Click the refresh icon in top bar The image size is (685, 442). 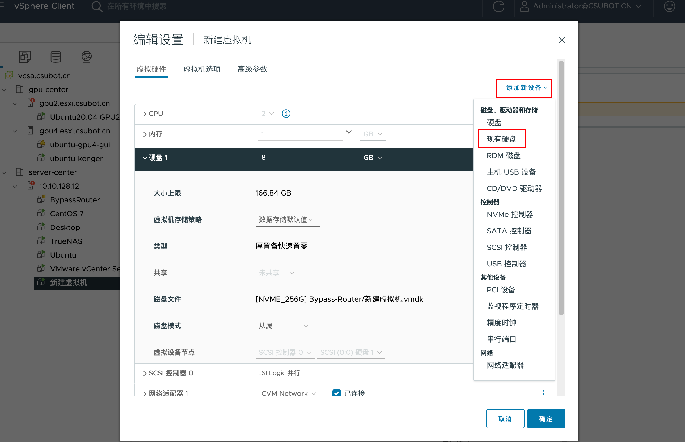[498, 6]
